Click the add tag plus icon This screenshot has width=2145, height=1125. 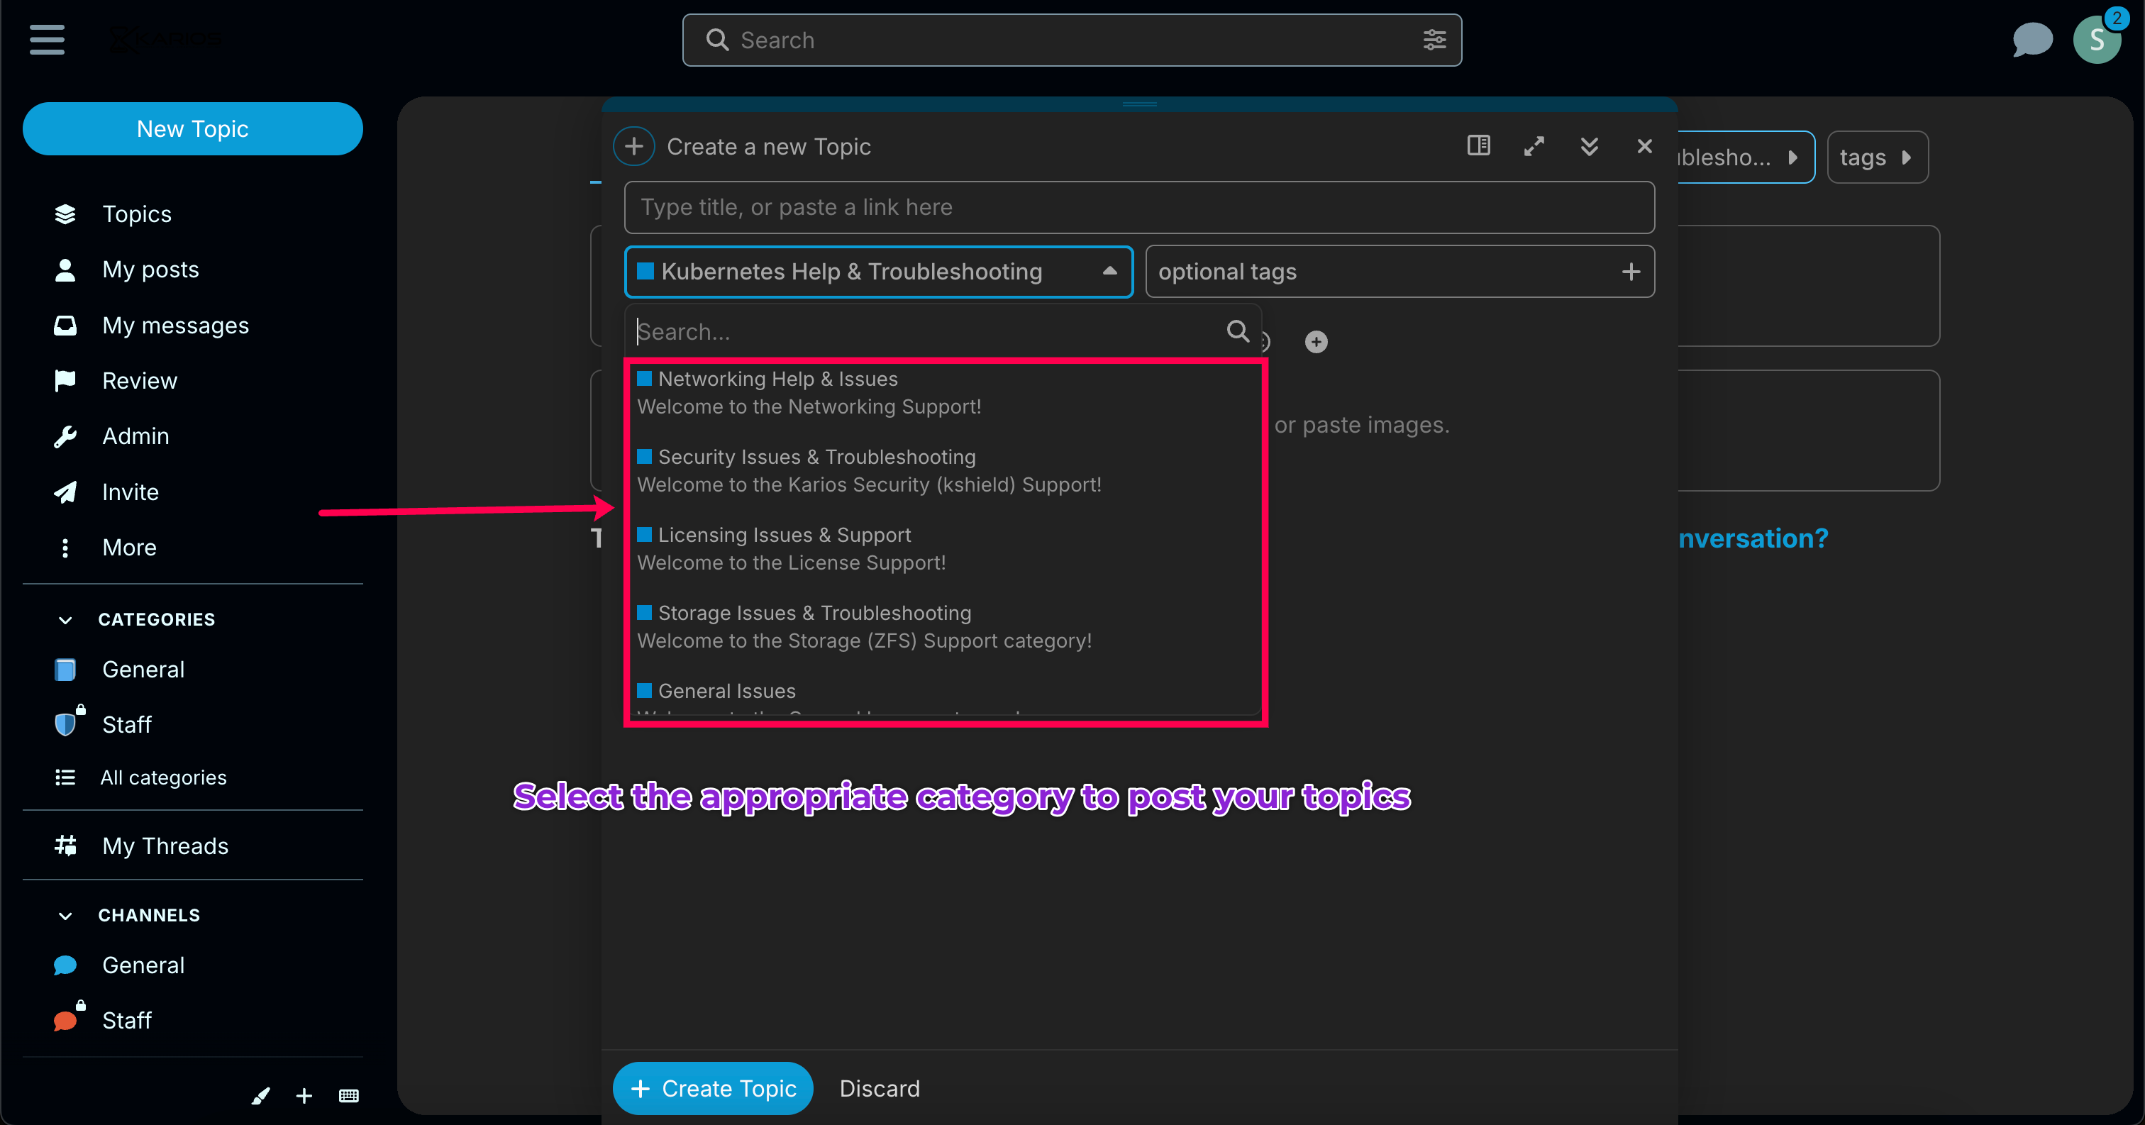click(x=1631, y=272)
